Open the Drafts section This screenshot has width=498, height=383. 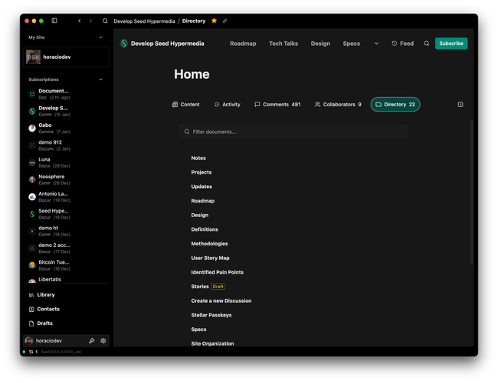[44, 323]
